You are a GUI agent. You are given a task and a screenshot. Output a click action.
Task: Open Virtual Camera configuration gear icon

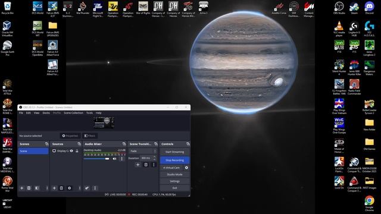point(186,168)
